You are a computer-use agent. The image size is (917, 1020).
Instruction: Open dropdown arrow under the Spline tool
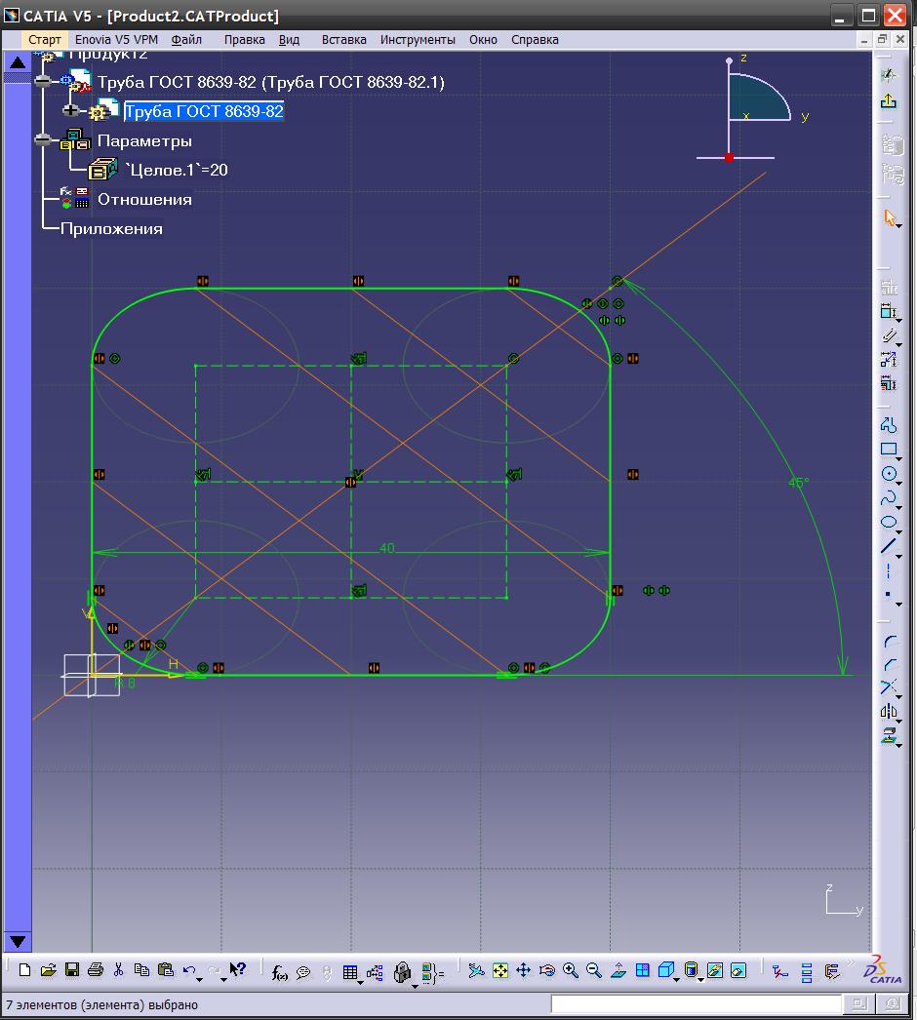click(x=898, y=508)
